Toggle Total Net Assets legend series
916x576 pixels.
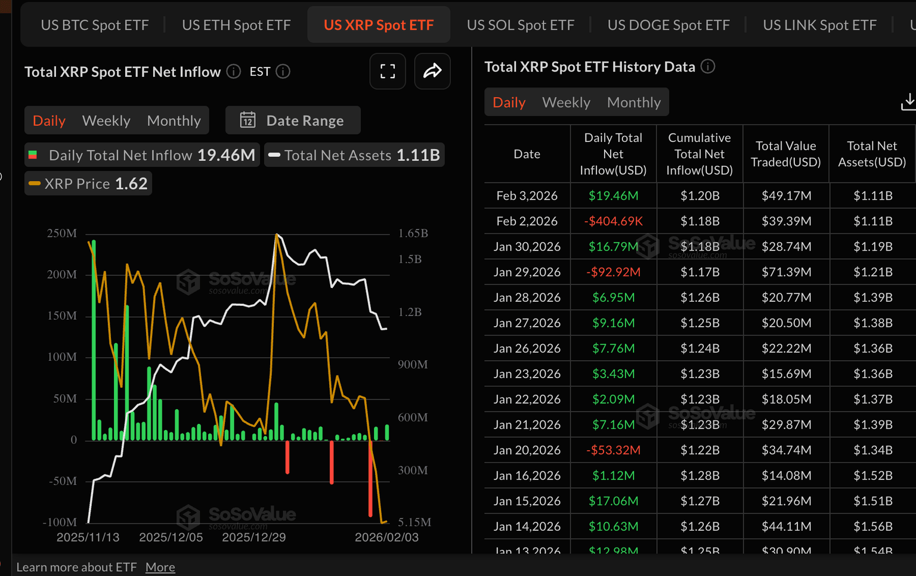click(x=354, y=155)
